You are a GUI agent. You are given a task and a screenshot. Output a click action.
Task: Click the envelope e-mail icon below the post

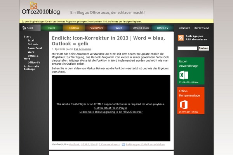tap(123, 145)
